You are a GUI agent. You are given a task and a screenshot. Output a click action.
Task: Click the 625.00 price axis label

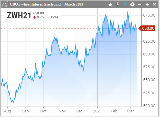pyautogui.click(x=149, y=41)
